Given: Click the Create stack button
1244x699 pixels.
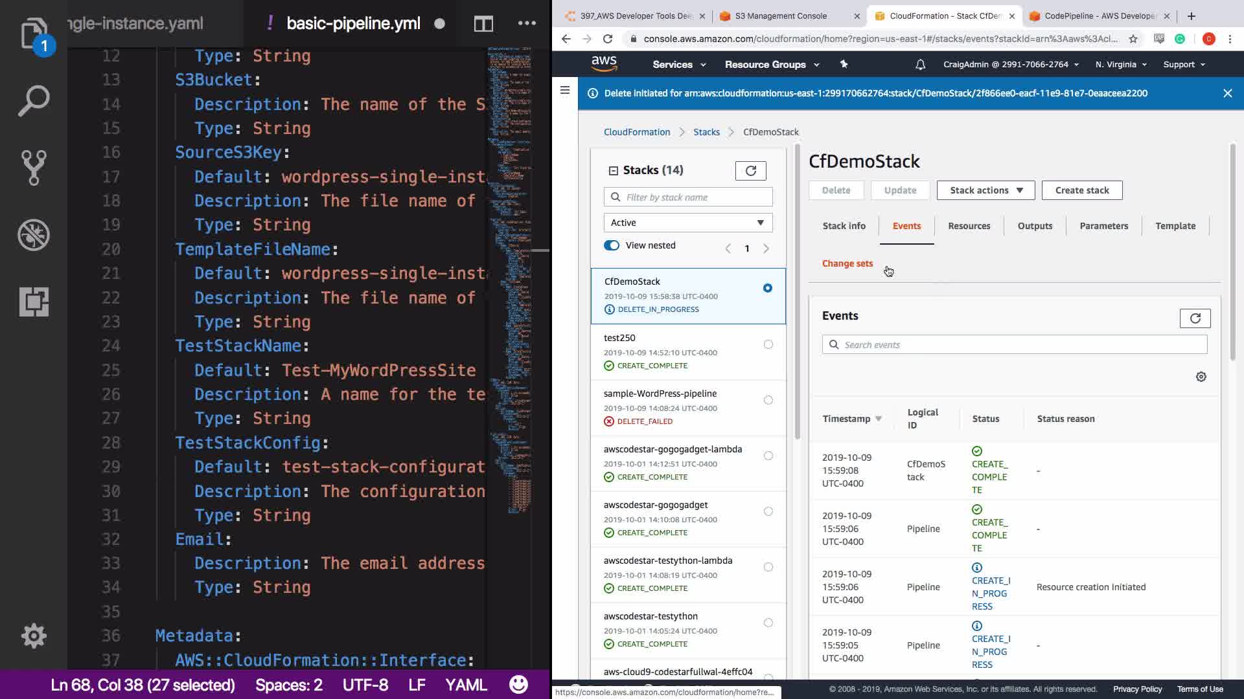Looking at the screenshot, I should [x=1081, y=190].
